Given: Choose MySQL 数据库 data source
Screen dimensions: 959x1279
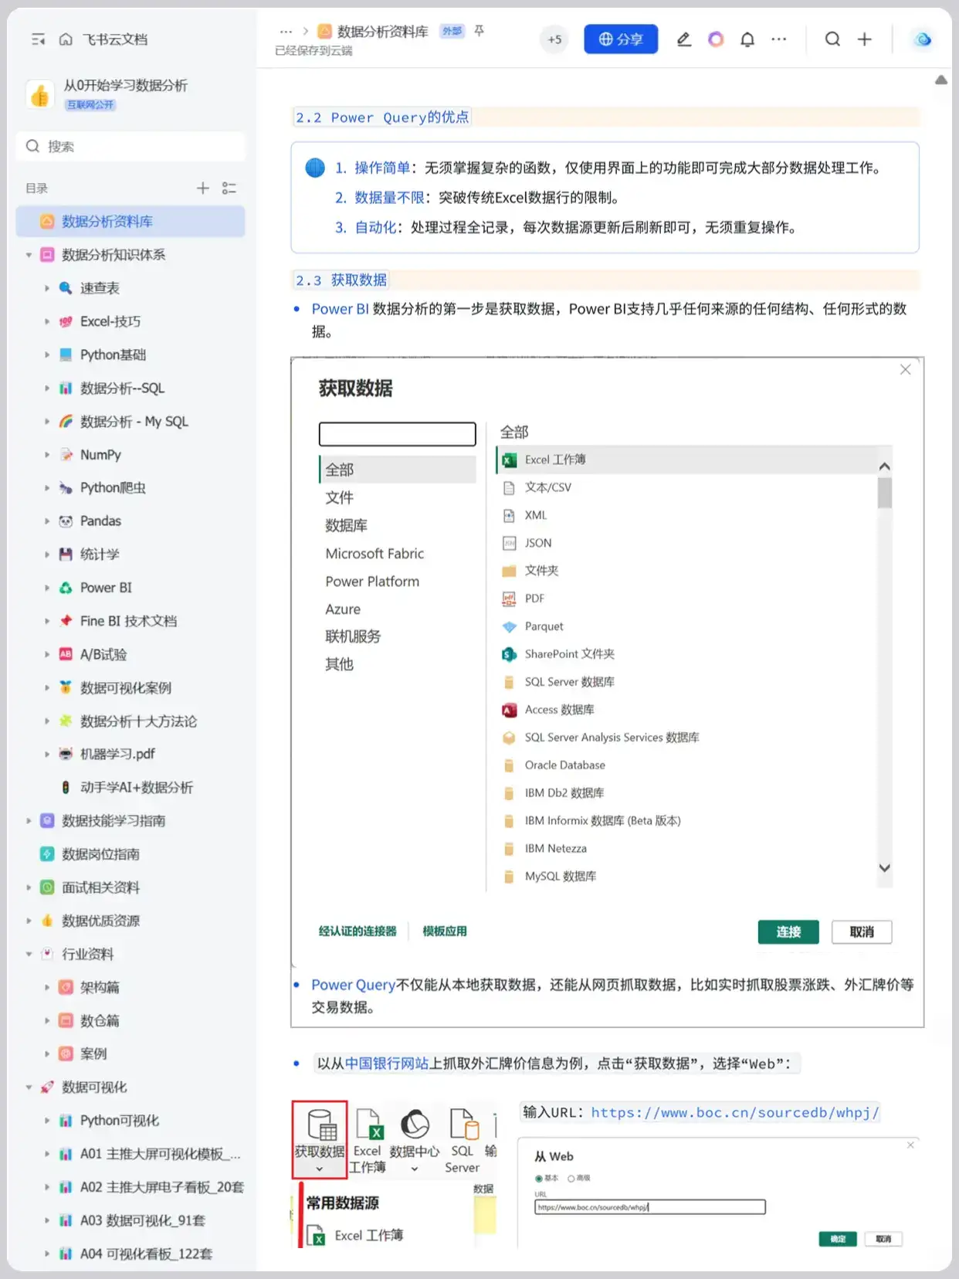Looking at the screenshot, I should pos(561,877).
